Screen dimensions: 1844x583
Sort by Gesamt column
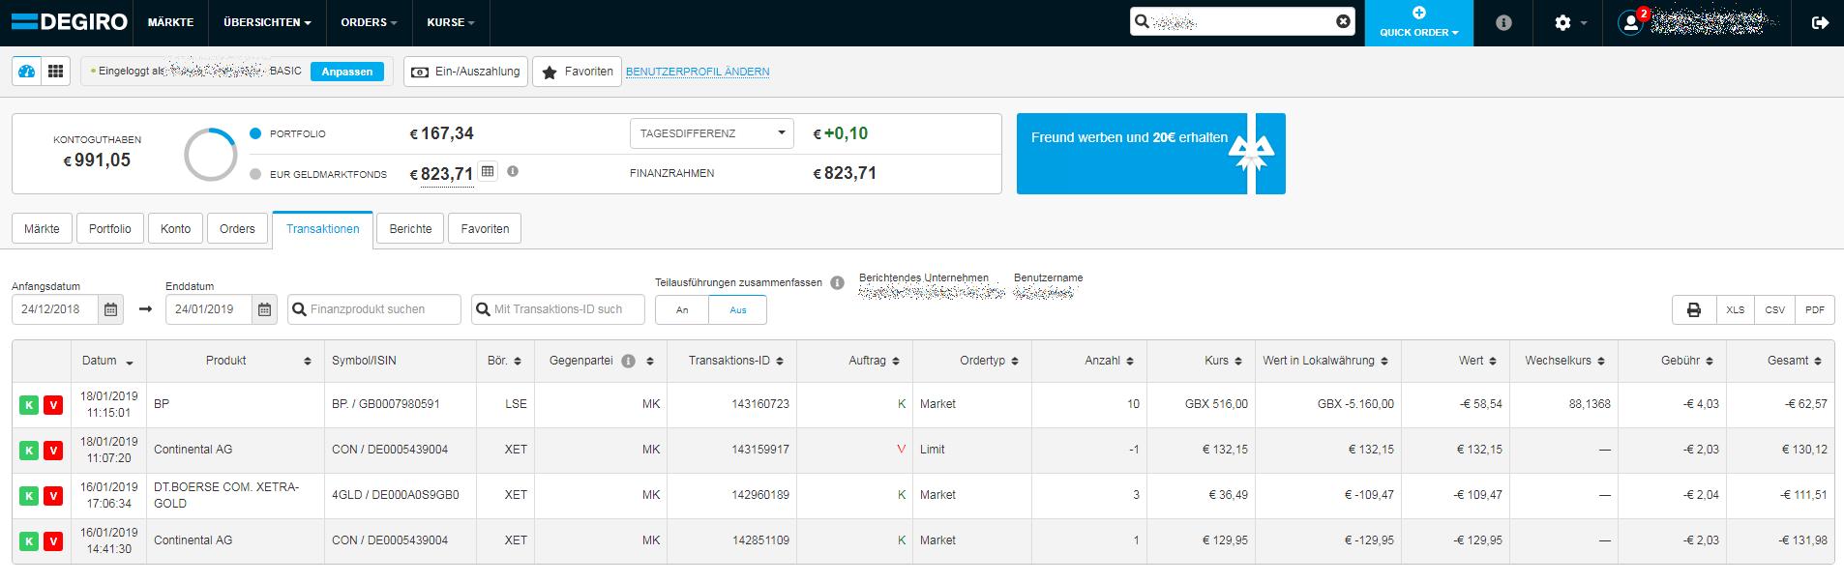tap(1780, 361)
